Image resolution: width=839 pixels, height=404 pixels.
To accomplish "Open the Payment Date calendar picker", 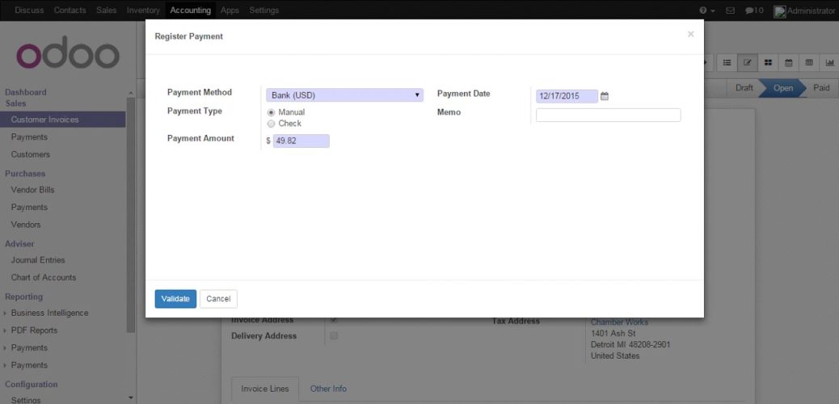I will pyautogui.click(x=605, y=96).
